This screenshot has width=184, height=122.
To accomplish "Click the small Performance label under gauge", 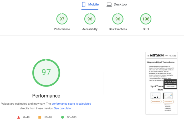I will coord(62,29).
